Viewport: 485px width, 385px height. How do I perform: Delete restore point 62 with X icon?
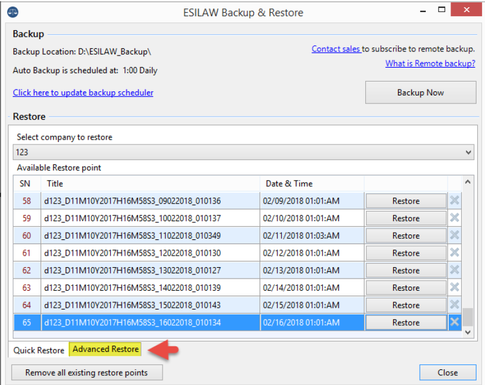pos(454,270)
